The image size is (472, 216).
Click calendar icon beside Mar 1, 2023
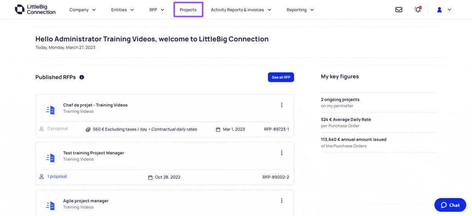click(218, 129)
